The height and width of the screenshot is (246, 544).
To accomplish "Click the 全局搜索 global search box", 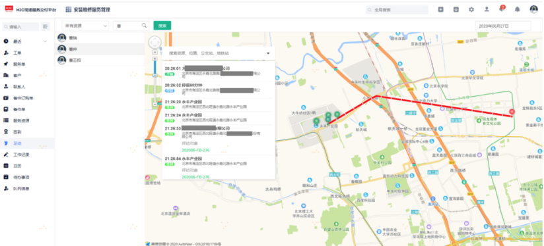I will (397, 10).
